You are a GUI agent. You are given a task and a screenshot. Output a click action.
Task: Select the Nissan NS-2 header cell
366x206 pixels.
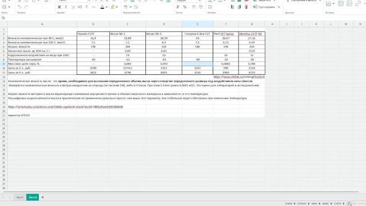pyautogui.click(x=127, y=34)
